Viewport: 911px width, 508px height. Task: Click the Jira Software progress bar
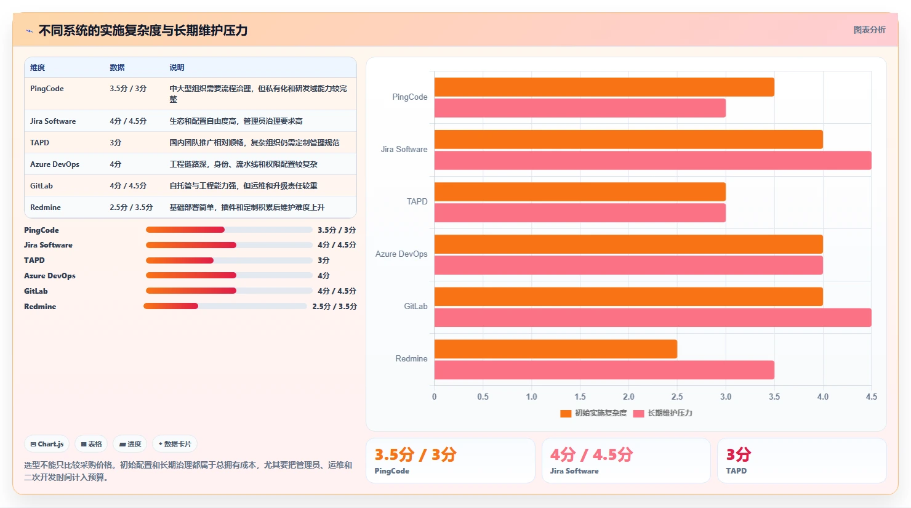pyautogui.click(x=229, y=245)
